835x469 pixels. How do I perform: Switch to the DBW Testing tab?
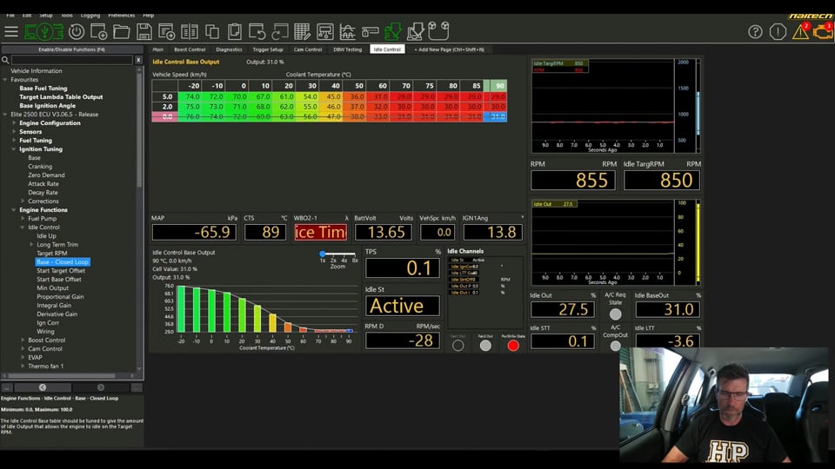[347, 50]
